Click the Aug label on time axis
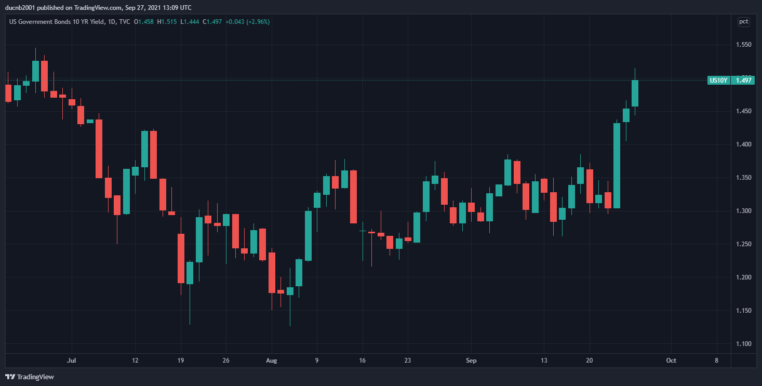 (x=271, y=360)
